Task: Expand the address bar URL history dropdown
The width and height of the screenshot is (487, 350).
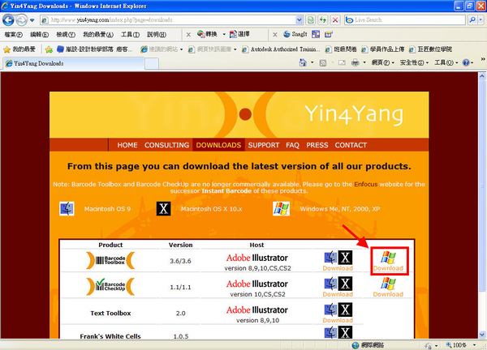Action: (x=299, y=20)
